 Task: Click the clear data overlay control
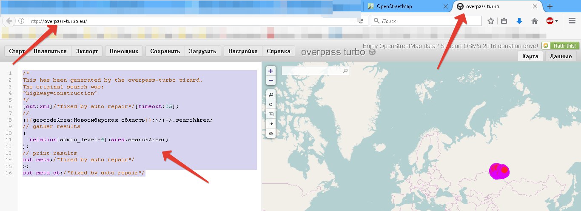pyautogui.click(x=271, y=134)
